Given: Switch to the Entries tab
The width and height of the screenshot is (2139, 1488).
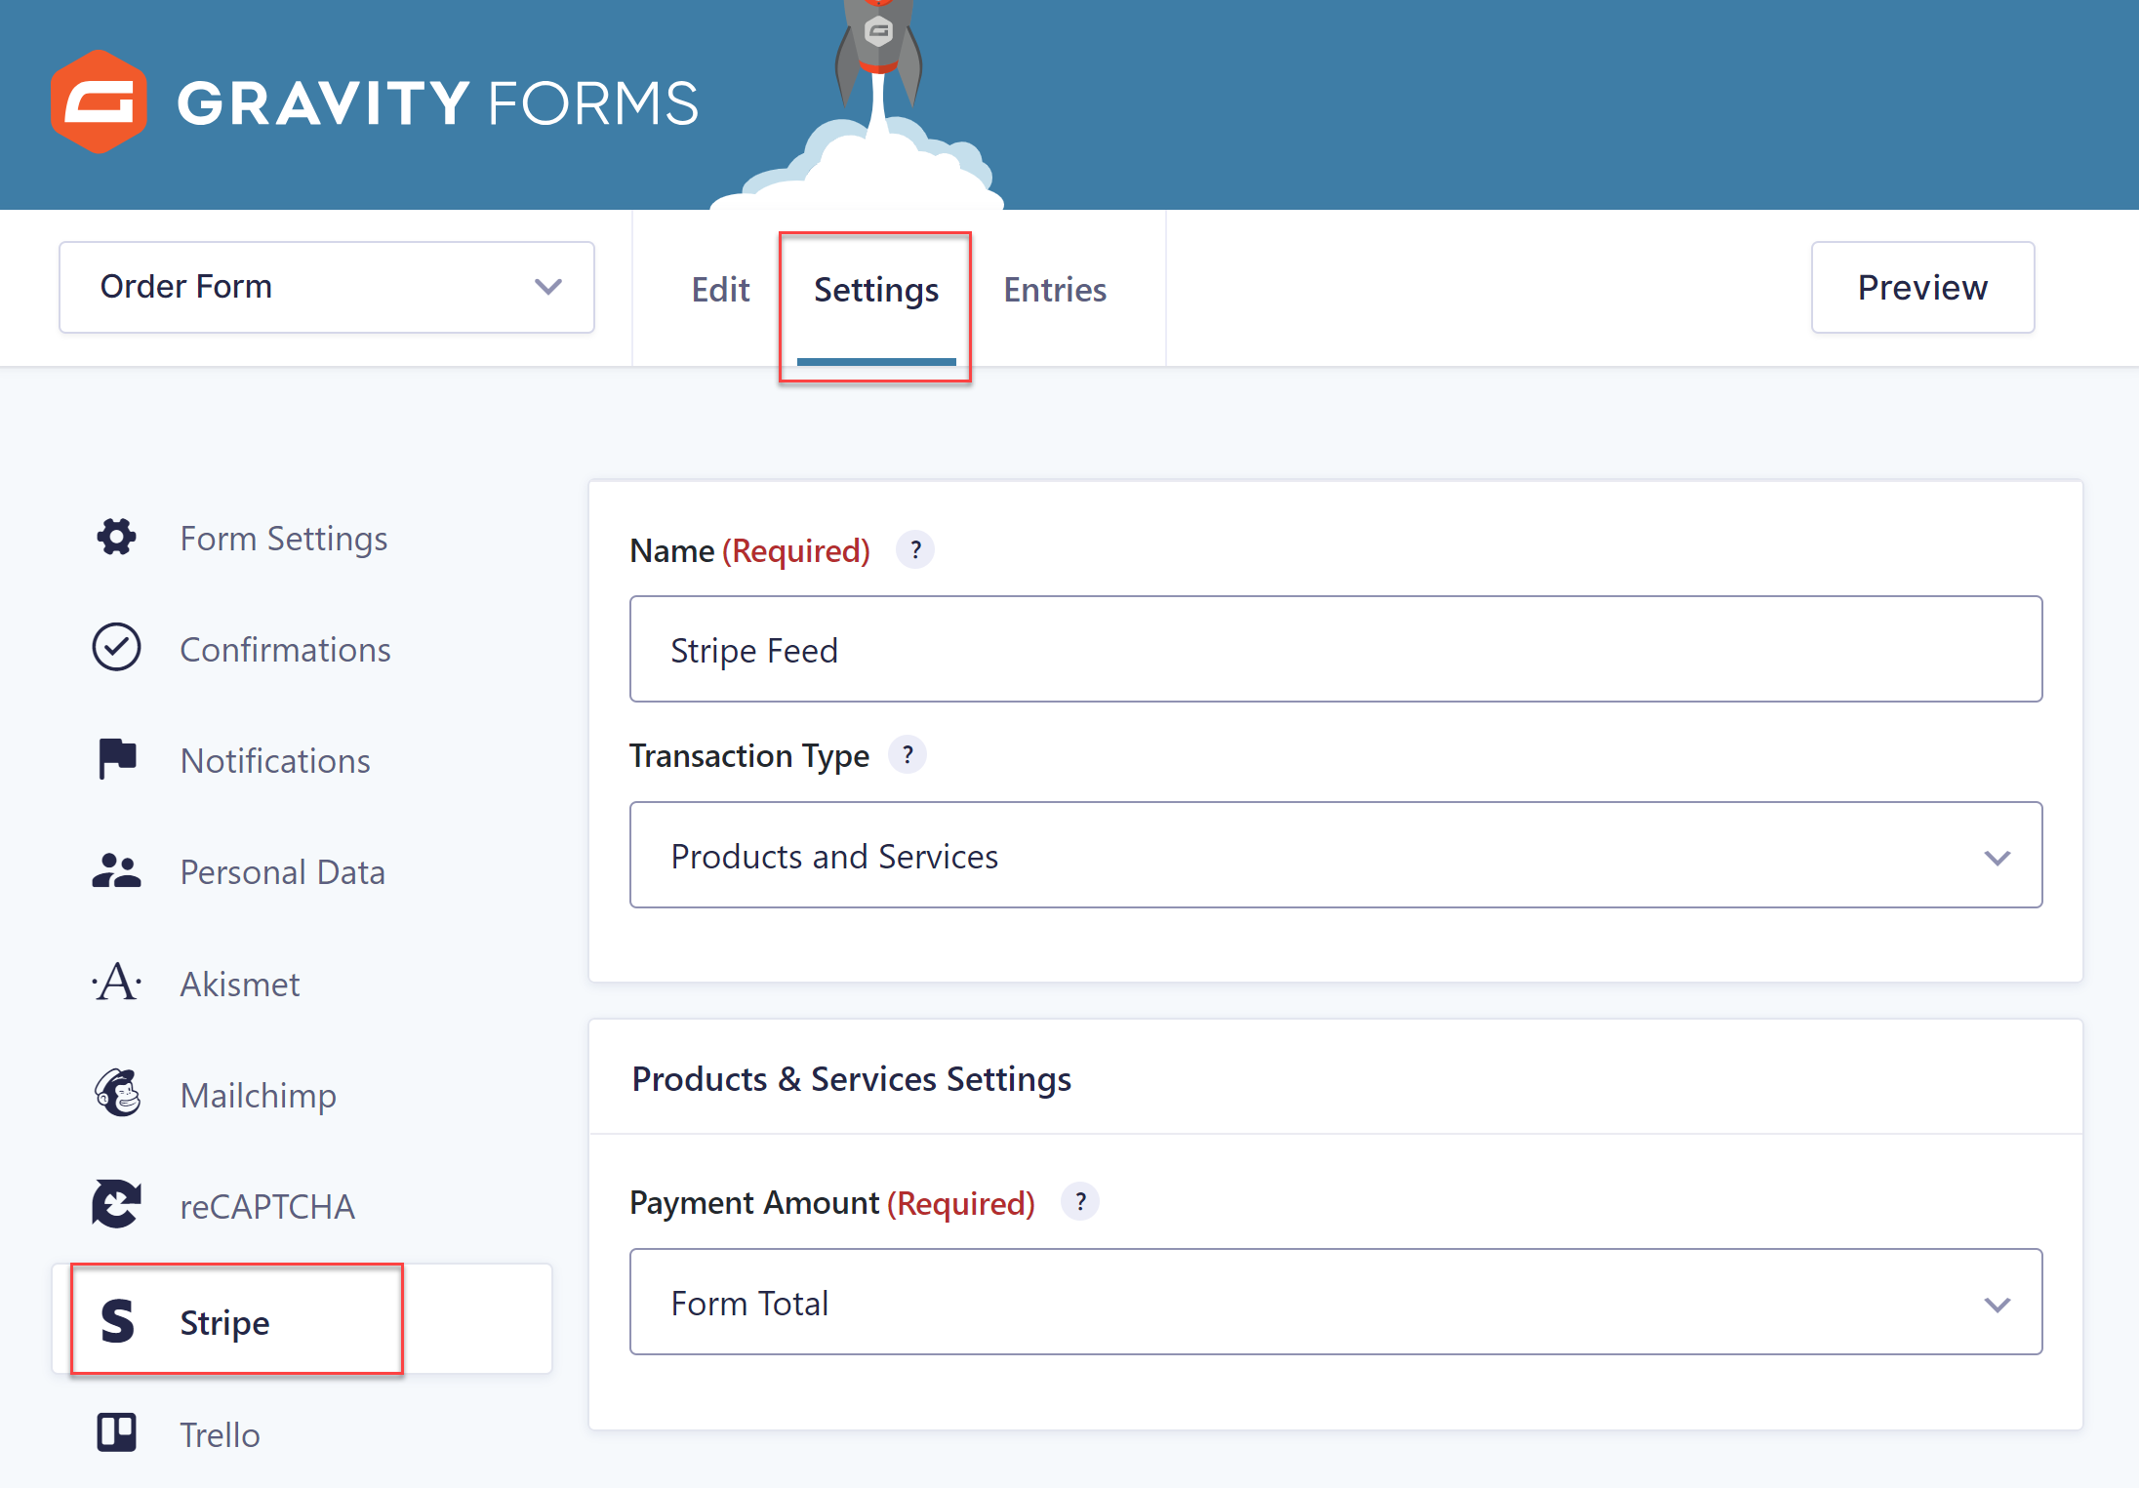Looking at the screenshot, I should (x=1055, y=289).
